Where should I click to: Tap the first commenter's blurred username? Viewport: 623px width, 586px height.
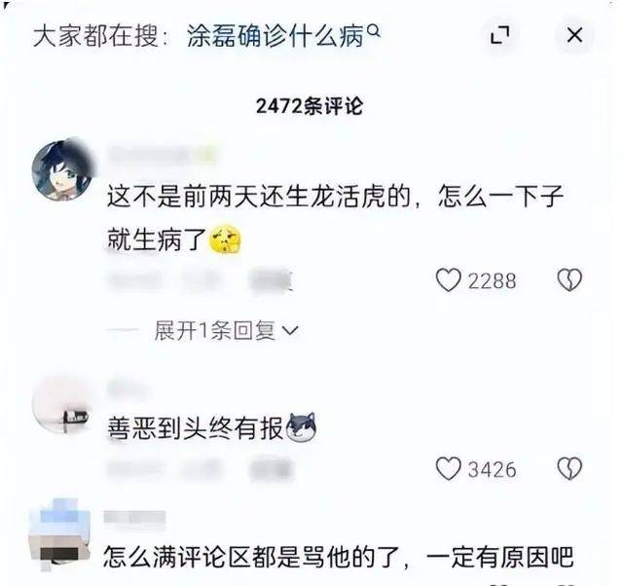(x=161, y=155)
